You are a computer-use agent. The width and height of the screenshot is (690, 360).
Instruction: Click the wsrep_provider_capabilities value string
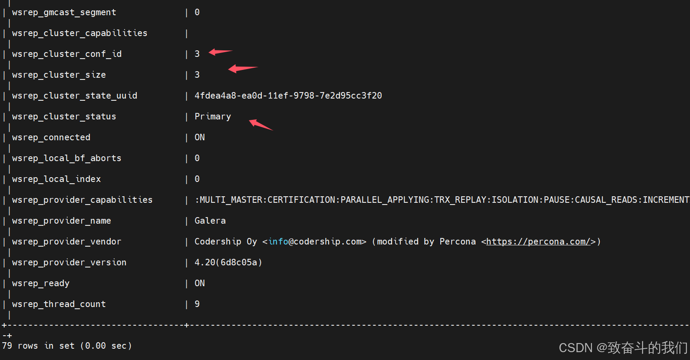click(x=442, y=200)
